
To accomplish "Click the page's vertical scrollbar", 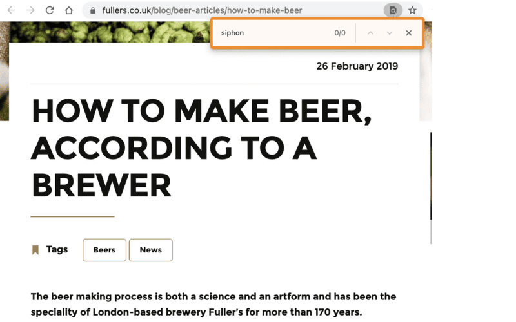I will 431,187.
